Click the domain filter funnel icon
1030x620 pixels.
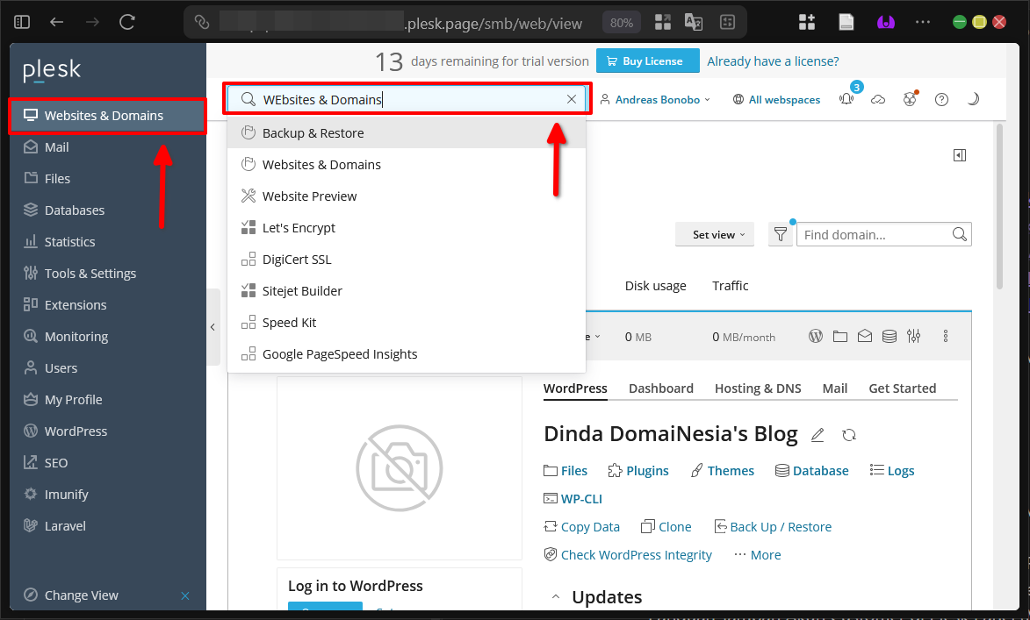(780, 235)
